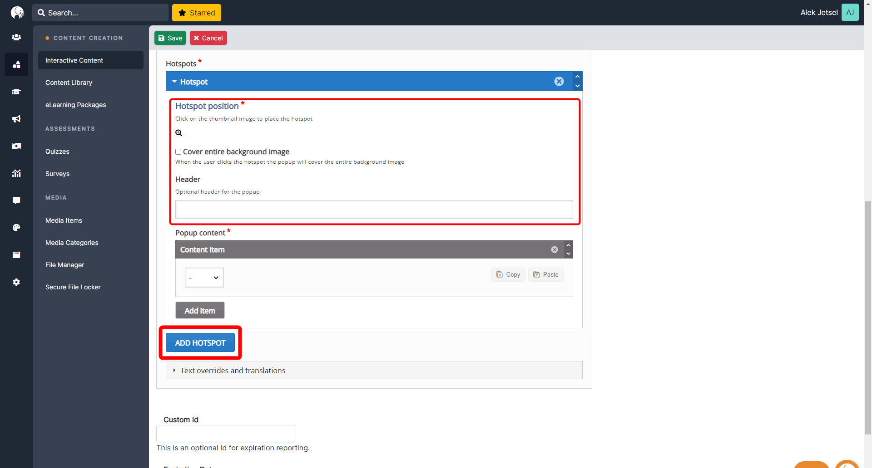Click the AJ user avatar
872x468 pixels.
850,12
